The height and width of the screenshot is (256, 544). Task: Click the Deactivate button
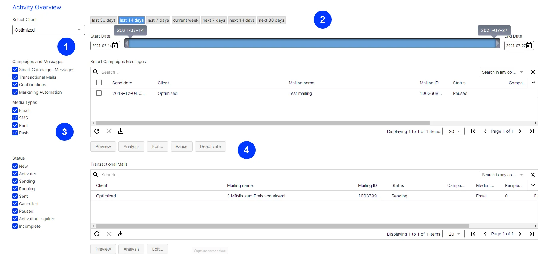click(210, 146)
